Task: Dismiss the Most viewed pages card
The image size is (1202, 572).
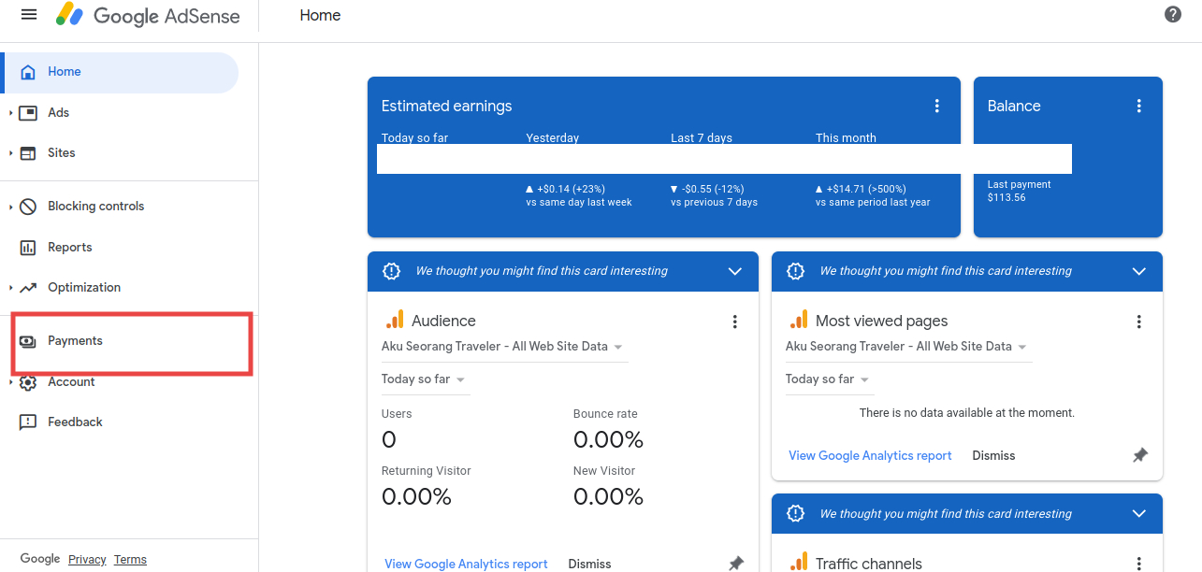Action: coord(993,456)
